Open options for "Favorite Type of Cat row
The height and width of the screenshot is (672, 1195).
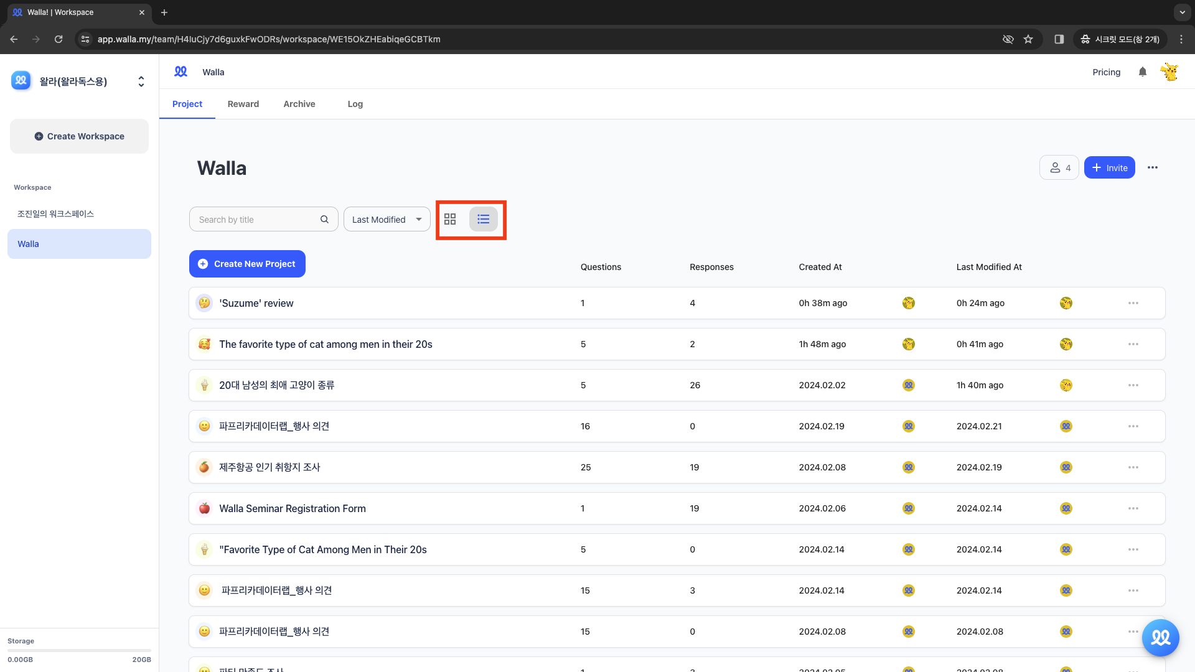(1133, 549)
